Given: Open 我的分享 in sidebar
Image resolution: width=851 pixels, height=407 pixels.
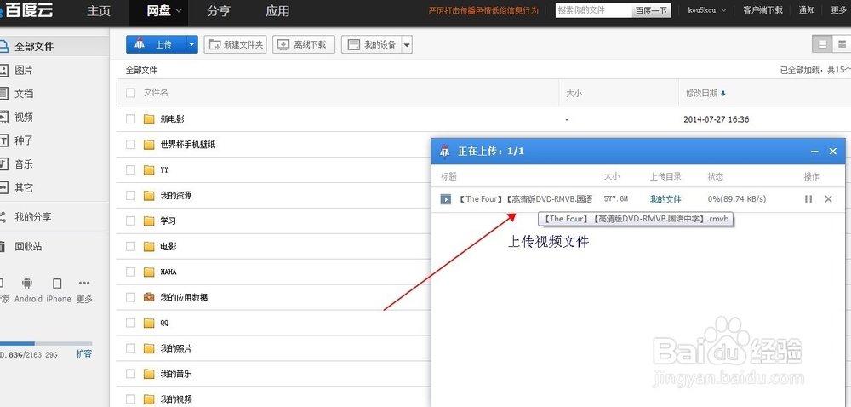Looking at the screenshot, I should 32,217.
